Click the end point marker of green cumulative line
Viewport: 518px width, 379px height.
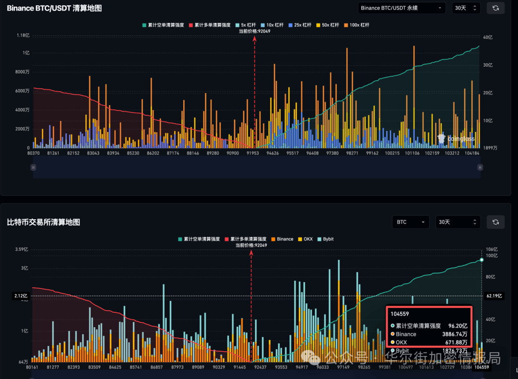(x=482, y=260)
